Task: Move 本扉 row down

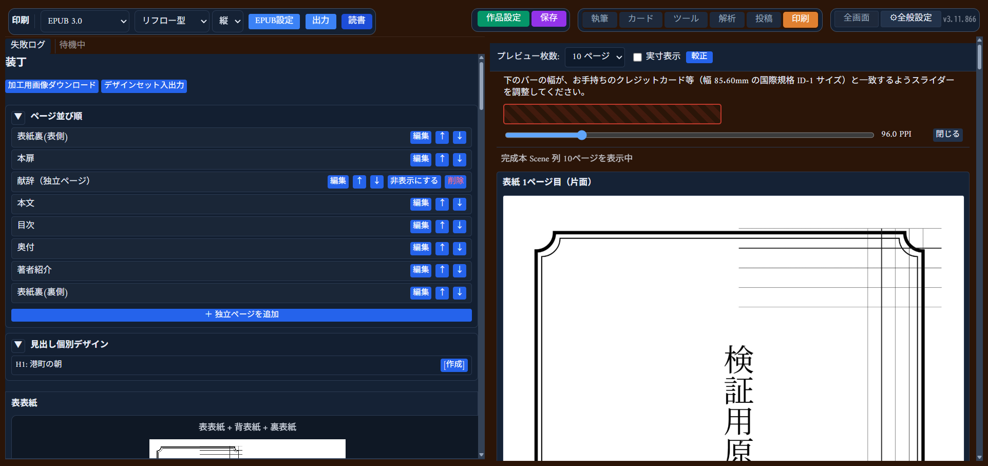Action: click(x=460, y=159)
